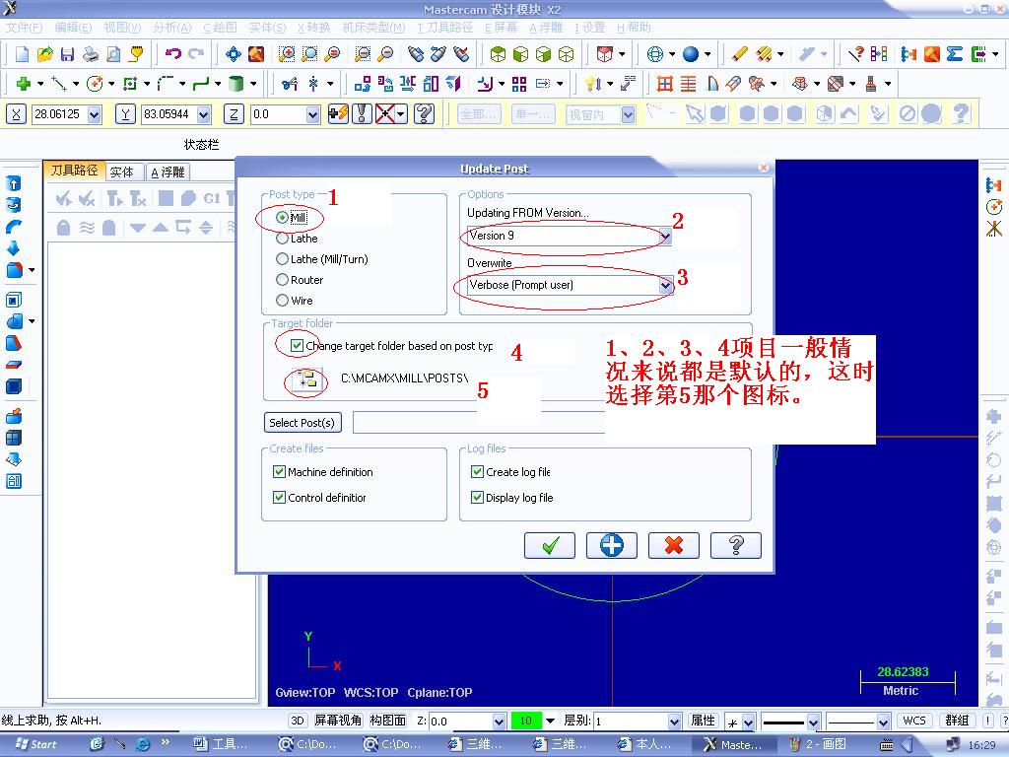Click the Select Post(s) button

pyautogui.click(x=303, y=423)
